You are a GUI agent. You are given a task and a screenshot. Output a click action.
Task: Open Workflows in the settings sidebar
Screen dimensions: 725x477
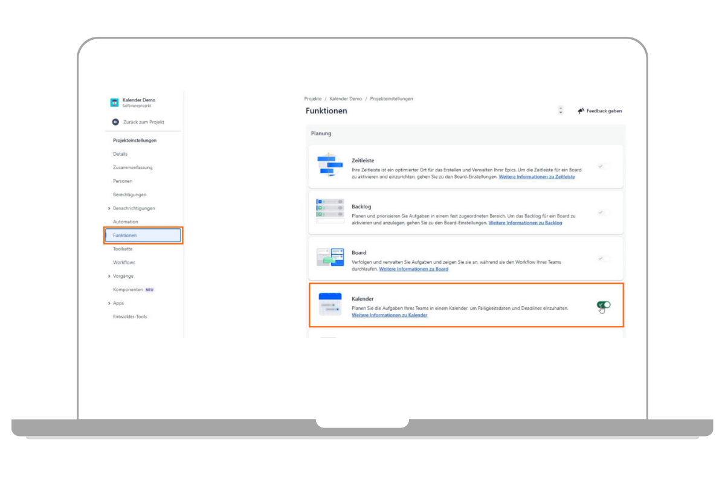click(x=124, y=263)
